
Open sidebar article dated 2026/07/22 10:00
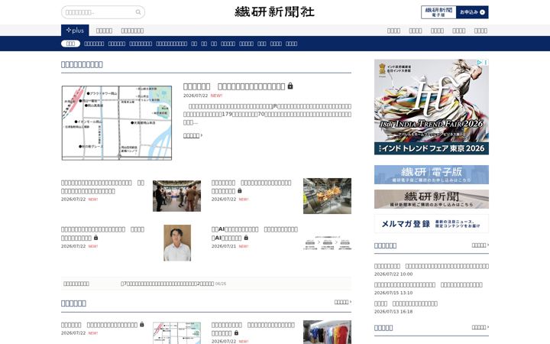[432, 266]
